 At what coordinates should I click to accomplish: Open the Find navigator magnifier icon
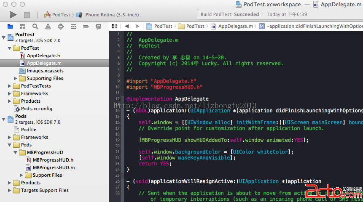coord(36,26)
